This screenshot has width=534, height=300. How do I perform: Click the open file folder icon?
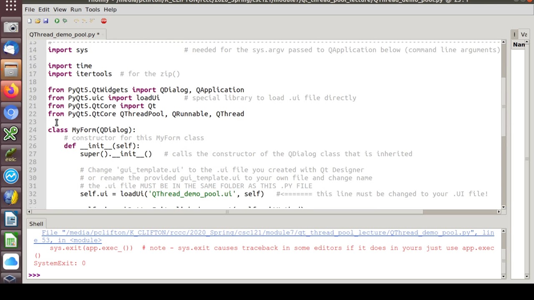38,21
